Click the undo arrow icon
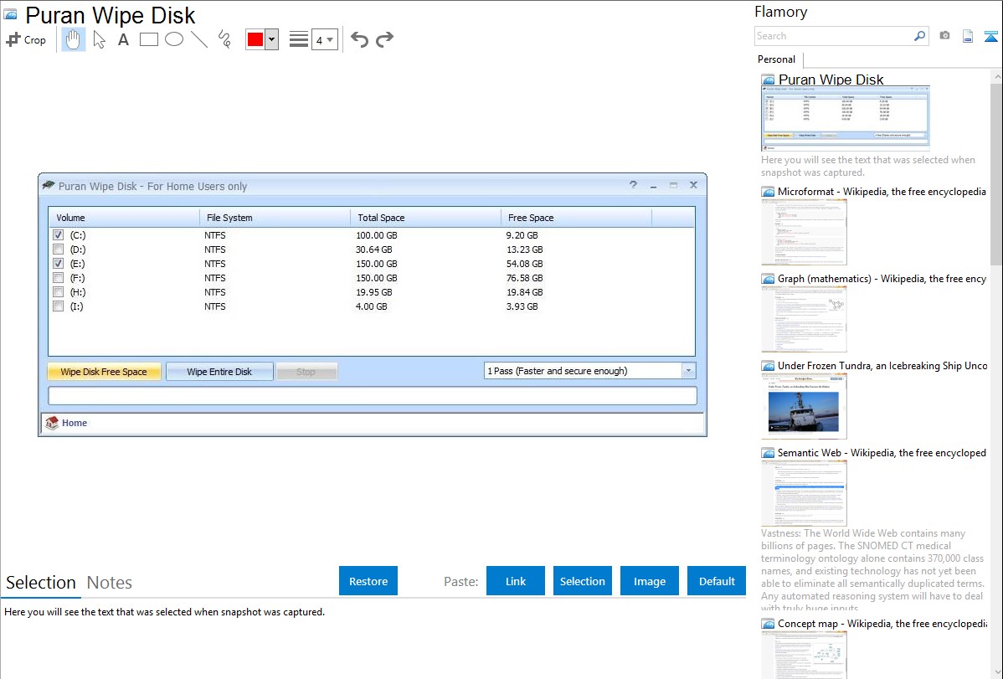 tap(359, 39)
